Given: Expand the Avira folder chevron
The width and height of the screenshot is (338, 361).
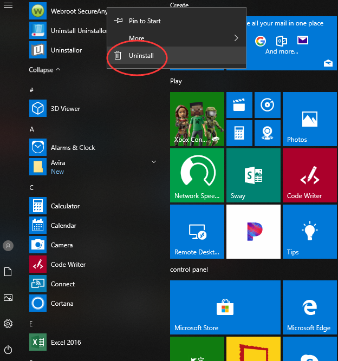Looking at the screenshot, I should 154,162.
